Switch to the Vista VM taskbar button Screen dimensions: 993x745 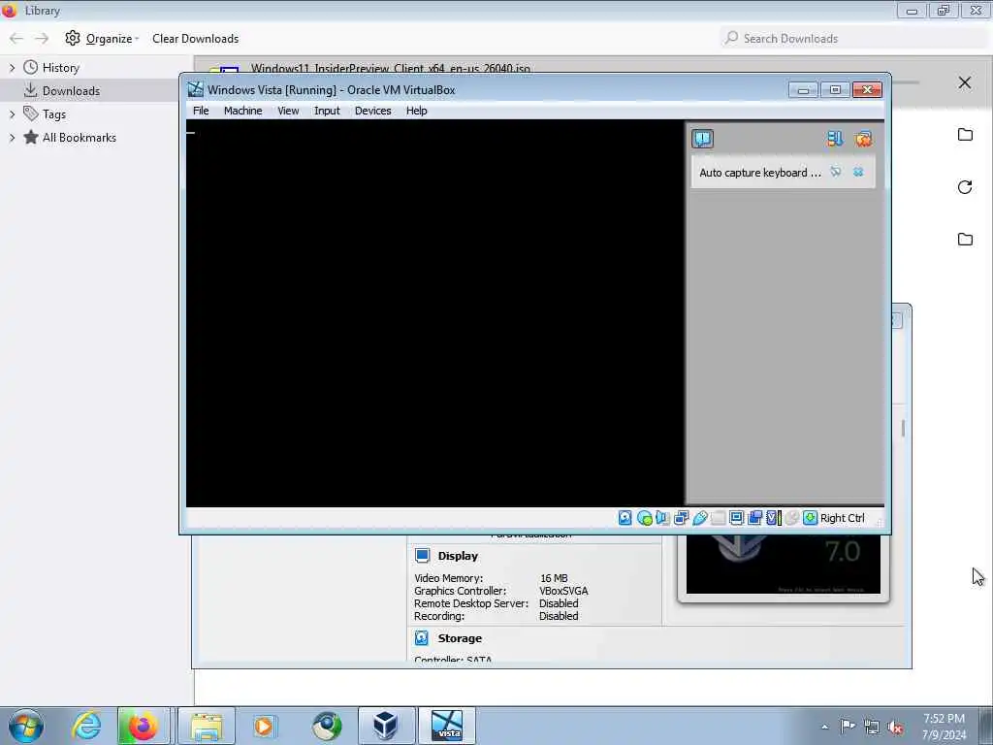pyautogui.click(x=447, y=726)
